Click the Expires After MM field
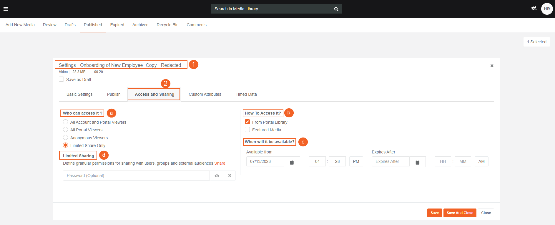Screen dimensions: 555x225 463,161
